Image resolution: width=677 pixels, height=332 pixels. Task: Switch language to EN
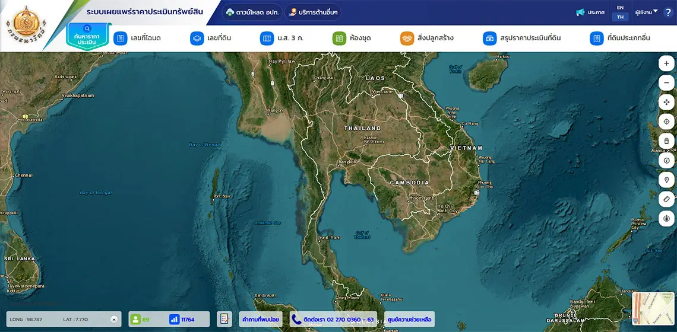coord(620,8)
